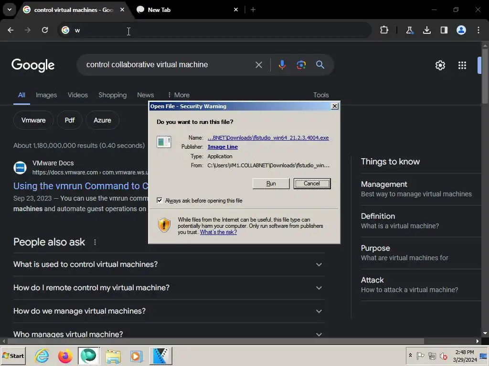
Task: Start voice search with microphone
Action: click(x=282, y=65)
